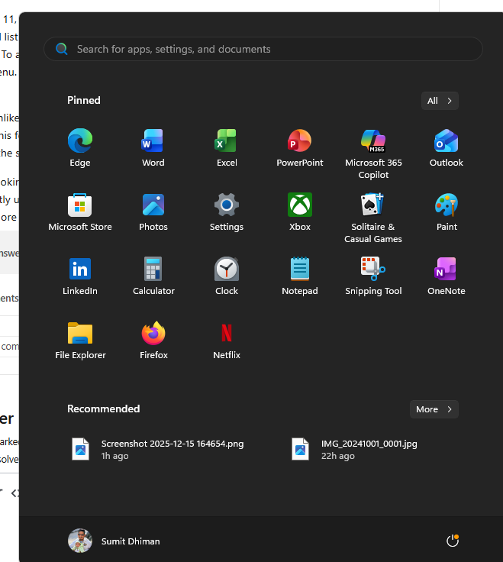
Task: Open the Outlook mail app
Action: tap(447, 148)
